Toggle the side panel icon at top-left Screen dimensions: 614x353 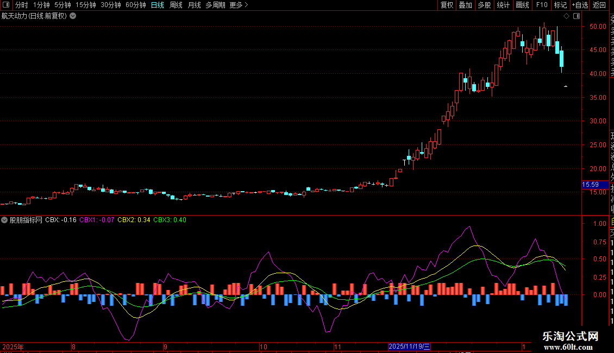(x=6, y=5)
